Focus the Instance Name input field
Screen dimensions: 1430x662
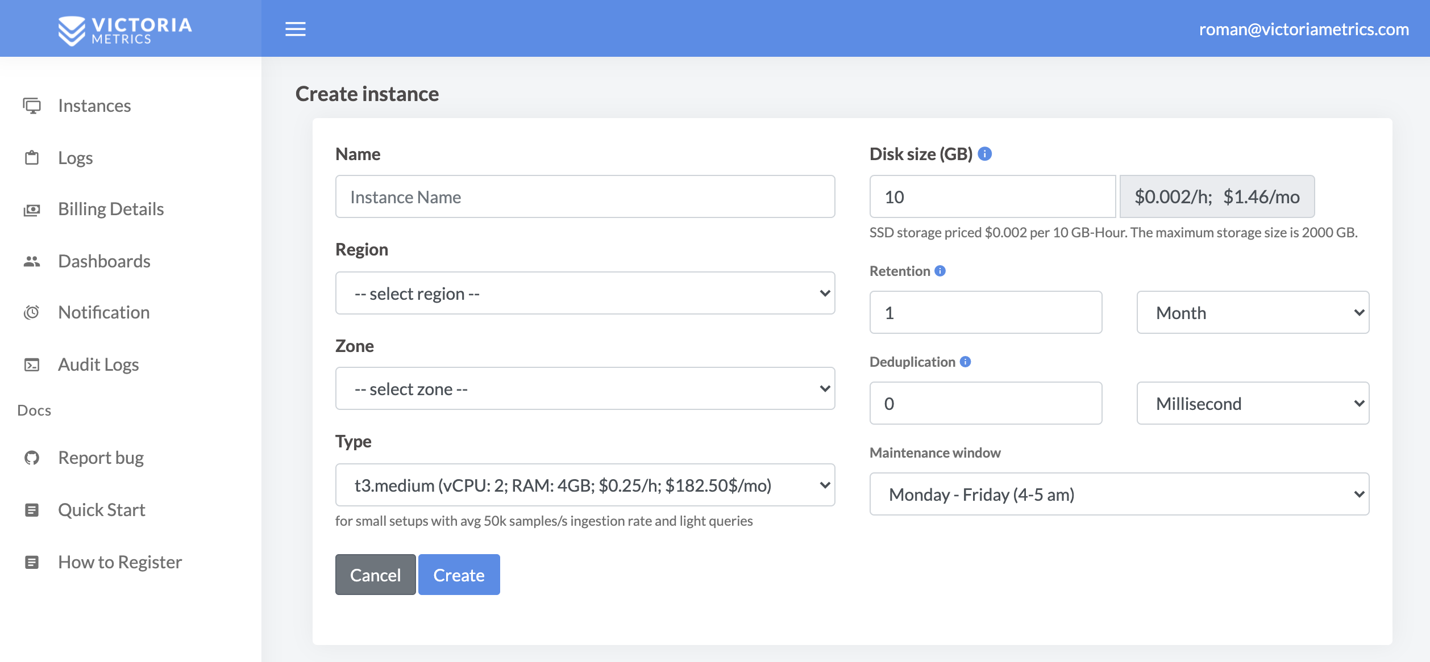[585, 196]
